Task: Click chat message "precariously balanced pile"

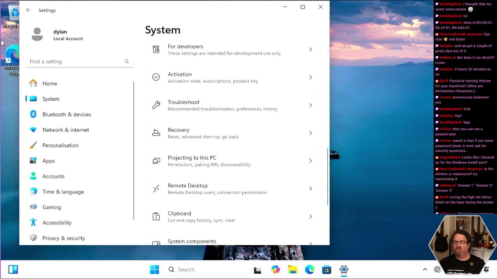Action: 462,100
